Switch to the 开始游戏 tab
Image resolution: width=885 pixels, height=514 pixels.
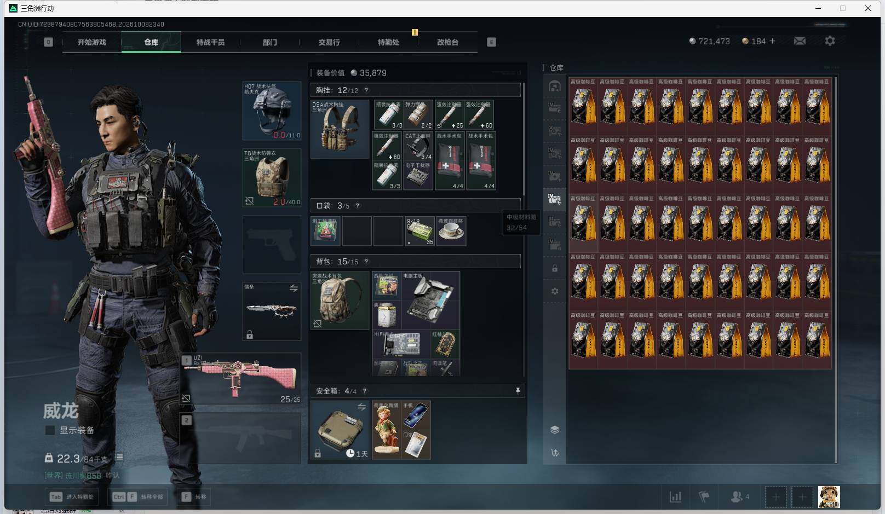click(x=91, y=42)
